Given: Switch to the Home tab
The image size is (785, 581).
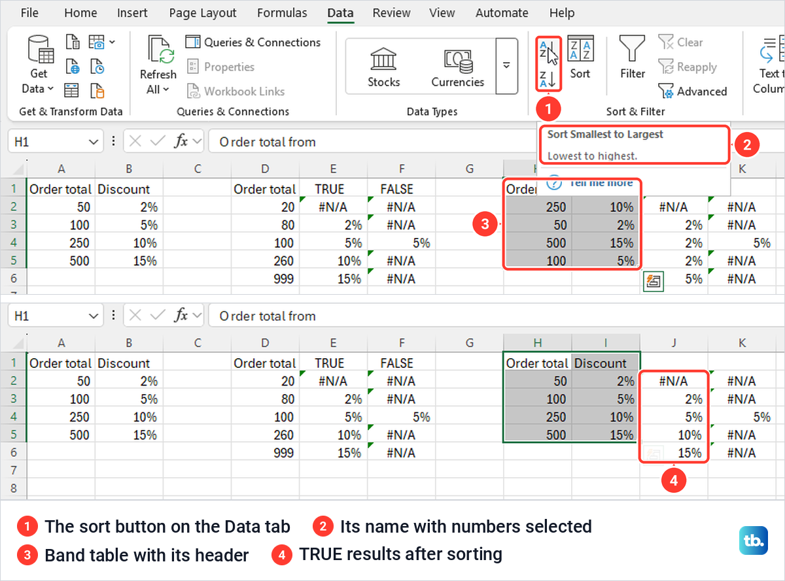Looking at the screenshot, I should click(x=80, y=13).
